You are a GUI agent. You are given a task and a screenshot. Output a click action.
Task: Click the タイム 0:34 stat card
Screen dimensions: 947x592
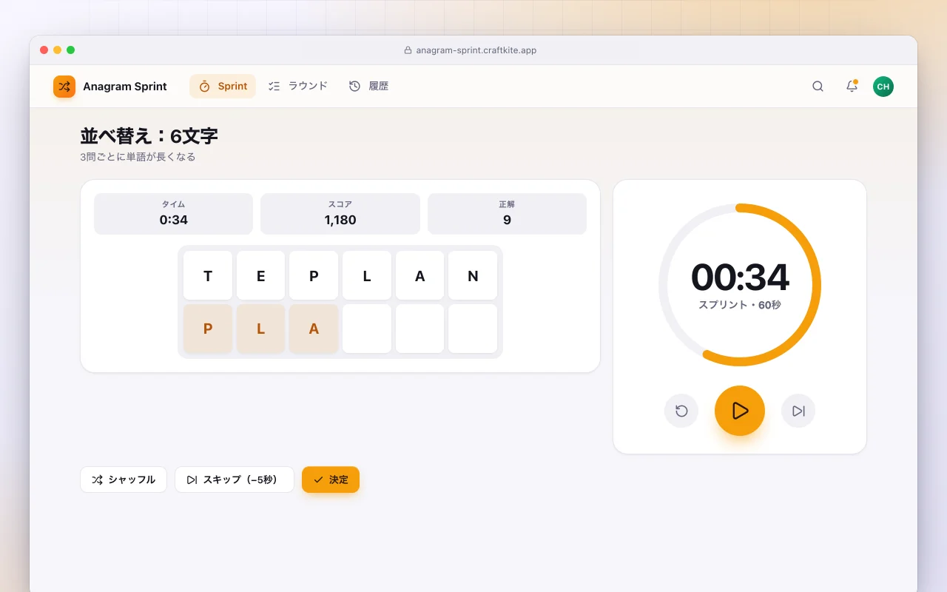(174, 214)
